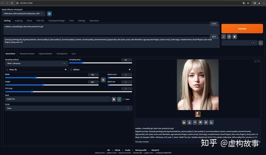
Task: Apply the selected styles with the clipboard icon
Action: (x=235, y=37)
